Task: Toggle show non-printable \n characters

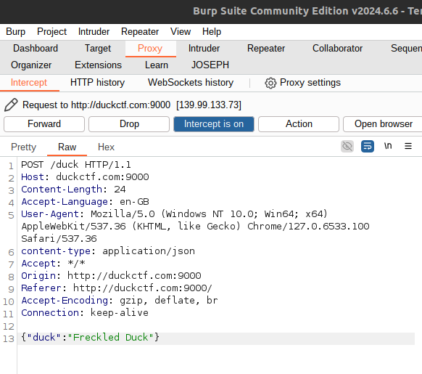Action: point(388,146)
